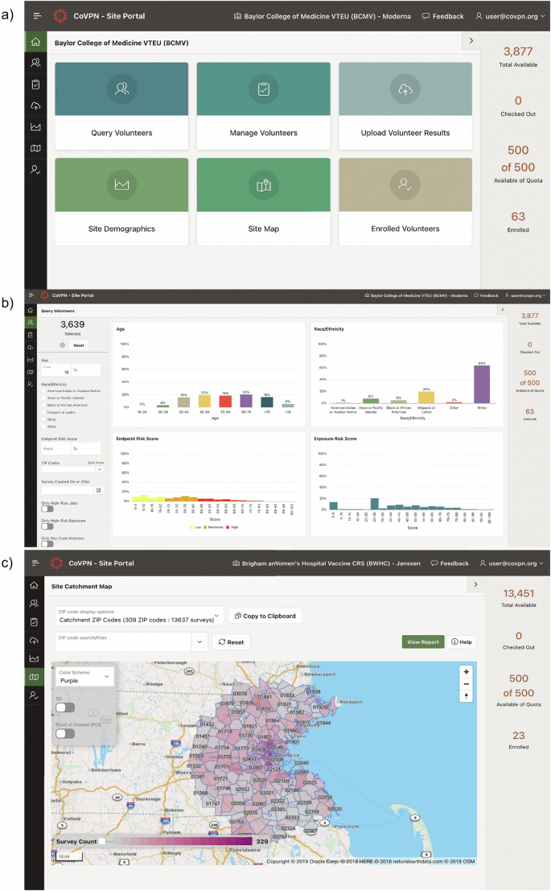Click map compass reset control
The width and height of the screenshot is (551, 891).
(467, 695)
